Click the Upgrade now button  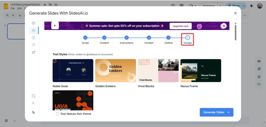(x=181, y=26)
